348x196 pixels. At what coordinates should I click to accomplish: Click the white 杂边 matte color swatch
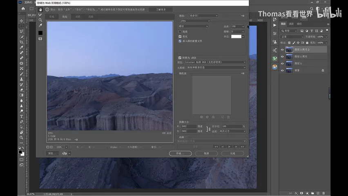coord(236,36)
